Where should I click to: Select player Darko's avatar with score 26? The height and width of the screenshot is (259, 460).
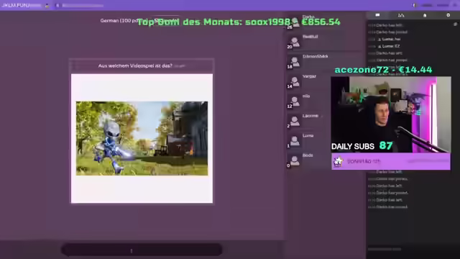[x=295, y=23]
